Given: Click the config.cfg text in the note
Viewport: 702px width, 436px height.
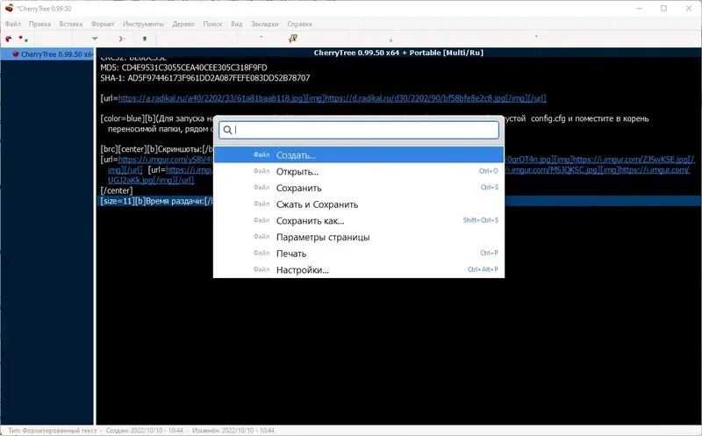Looking at the screenshot, I should click(548, 118).
